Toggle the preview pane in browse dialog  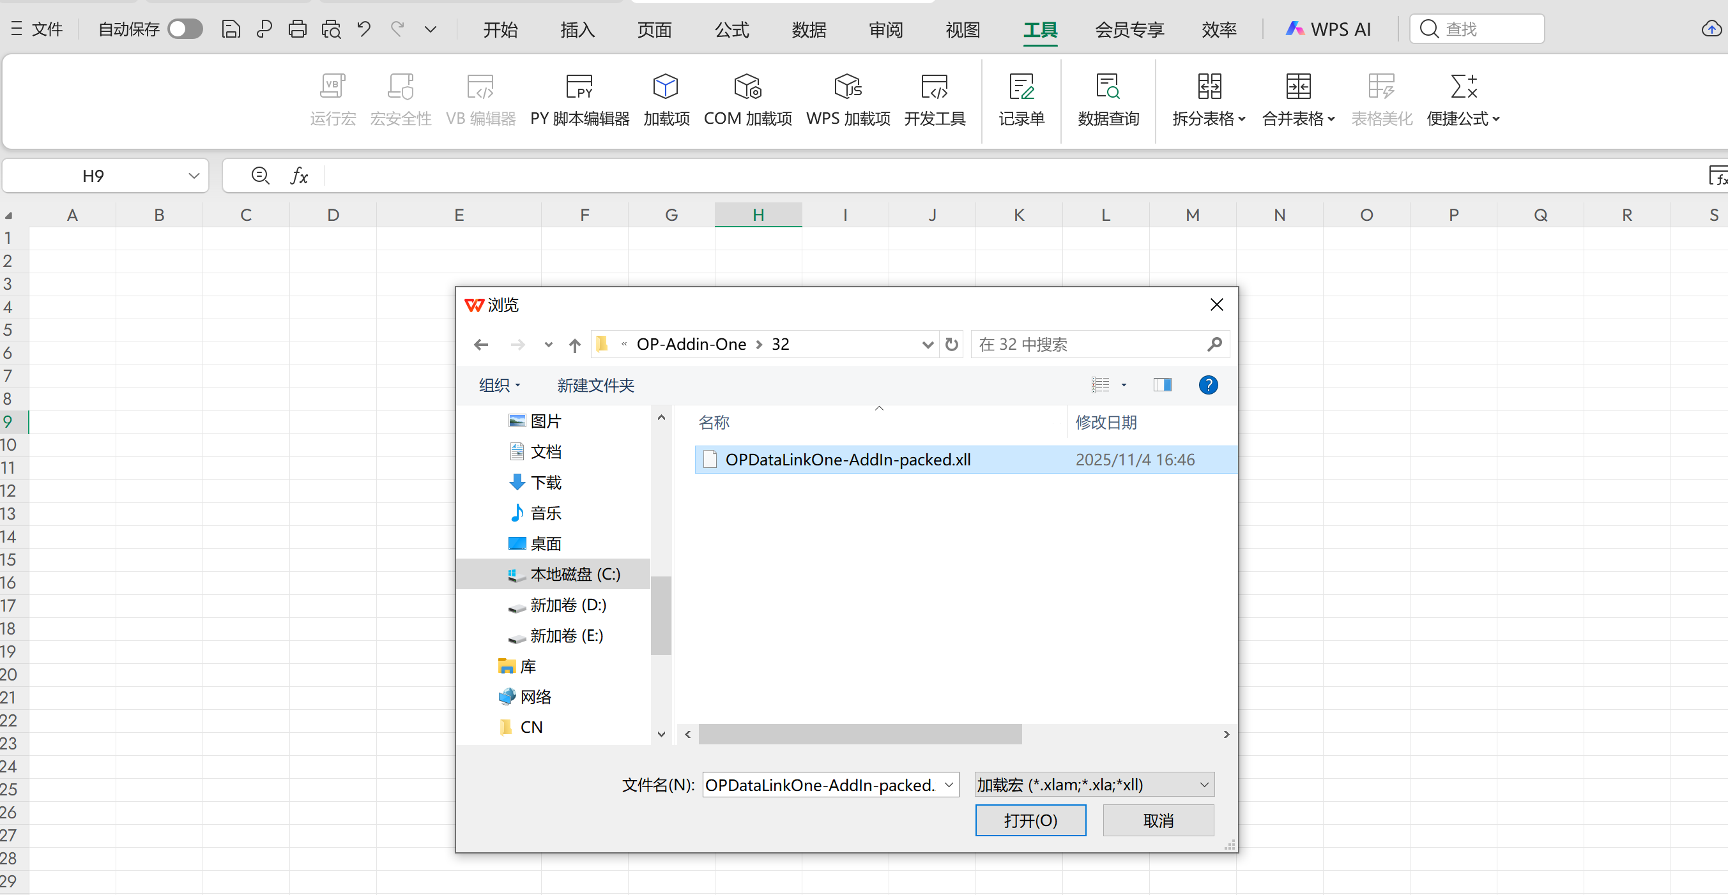coord(1163,385)
